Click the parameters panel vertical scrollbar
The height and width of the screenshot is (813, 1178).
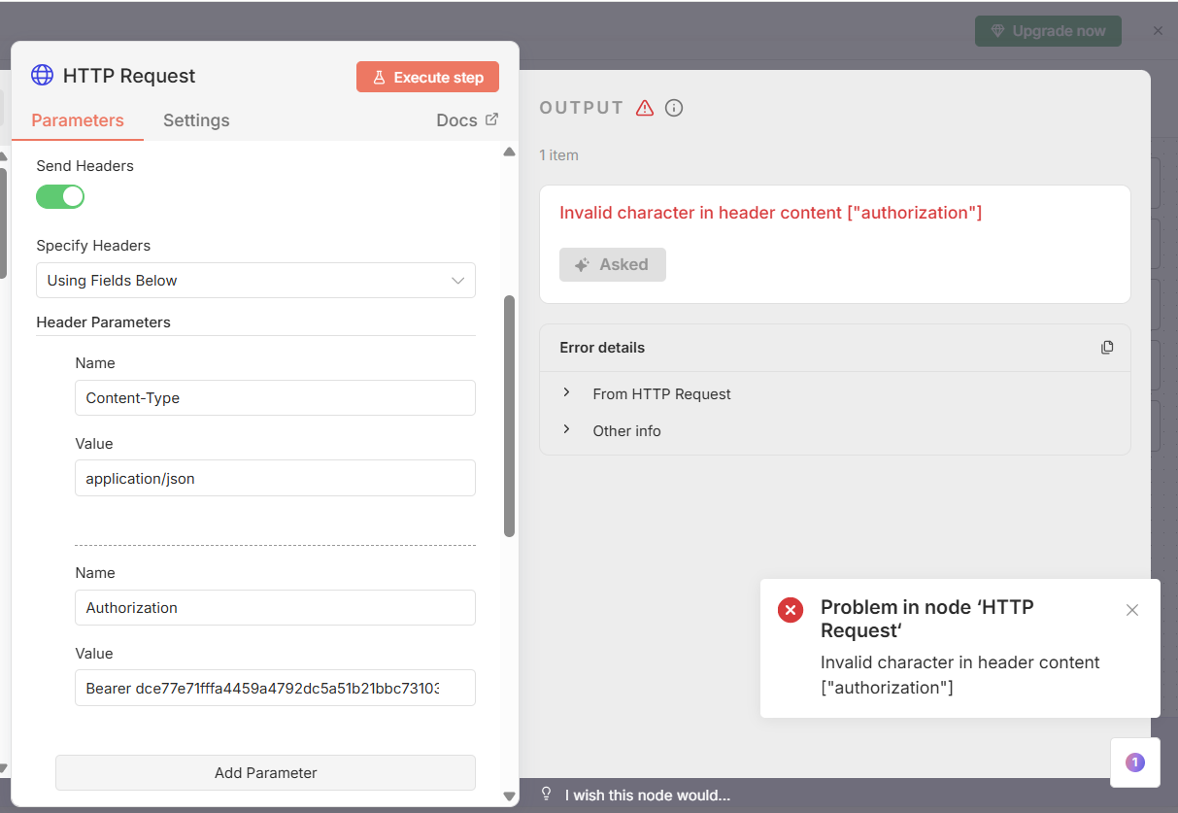(x=509, y=416)
